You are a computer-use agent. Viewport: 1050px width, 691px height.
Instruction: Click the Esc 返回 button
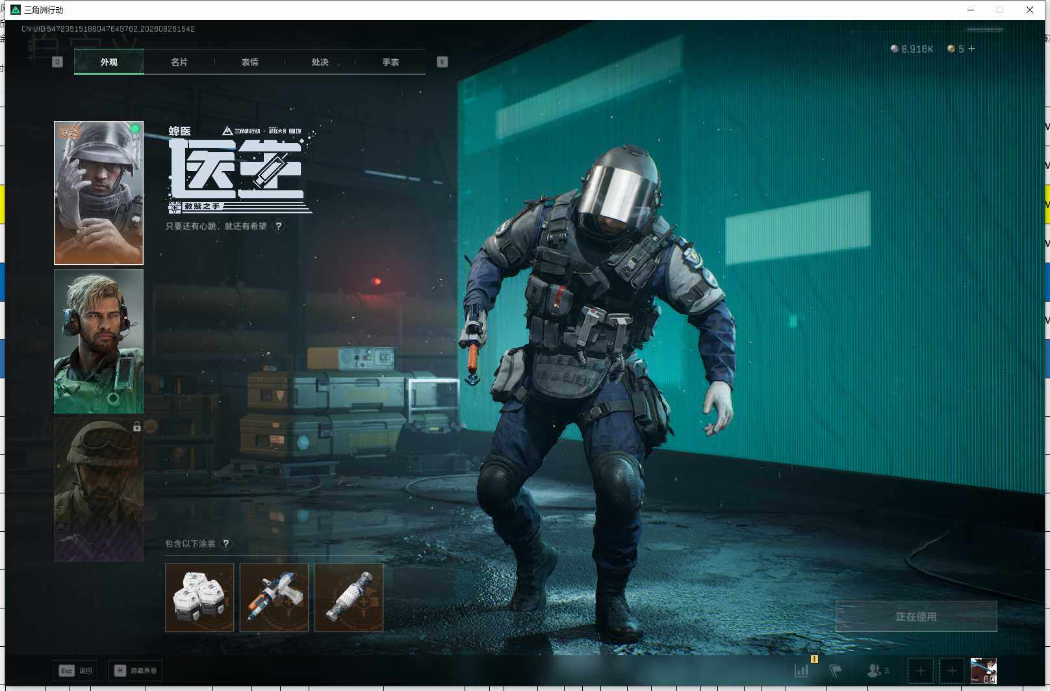75,670
